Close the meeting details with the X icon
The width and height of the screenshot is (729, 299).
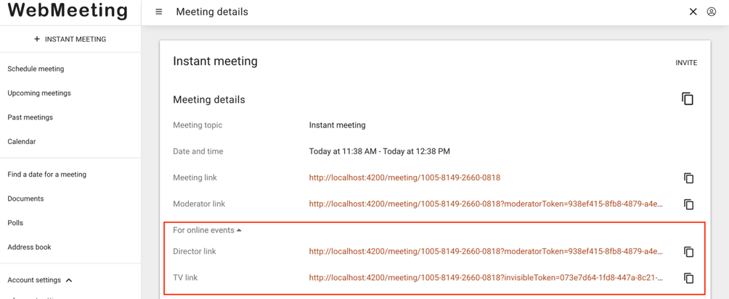coord(693,12)
